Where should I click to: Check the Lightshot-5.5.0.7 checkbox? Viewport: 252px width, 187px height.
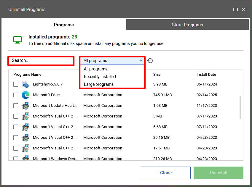[x=16, y=84]
